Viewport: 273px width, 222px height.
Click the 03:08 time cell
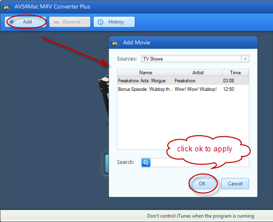pyautogui.click(x=229, y=81)
